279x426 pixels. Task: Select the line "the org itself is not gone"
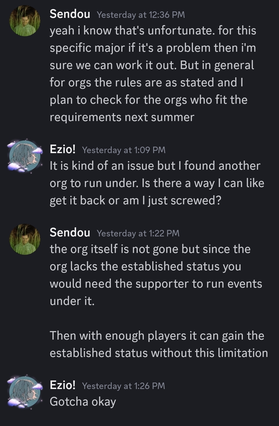pyautogui.click(x=150, y=249)
